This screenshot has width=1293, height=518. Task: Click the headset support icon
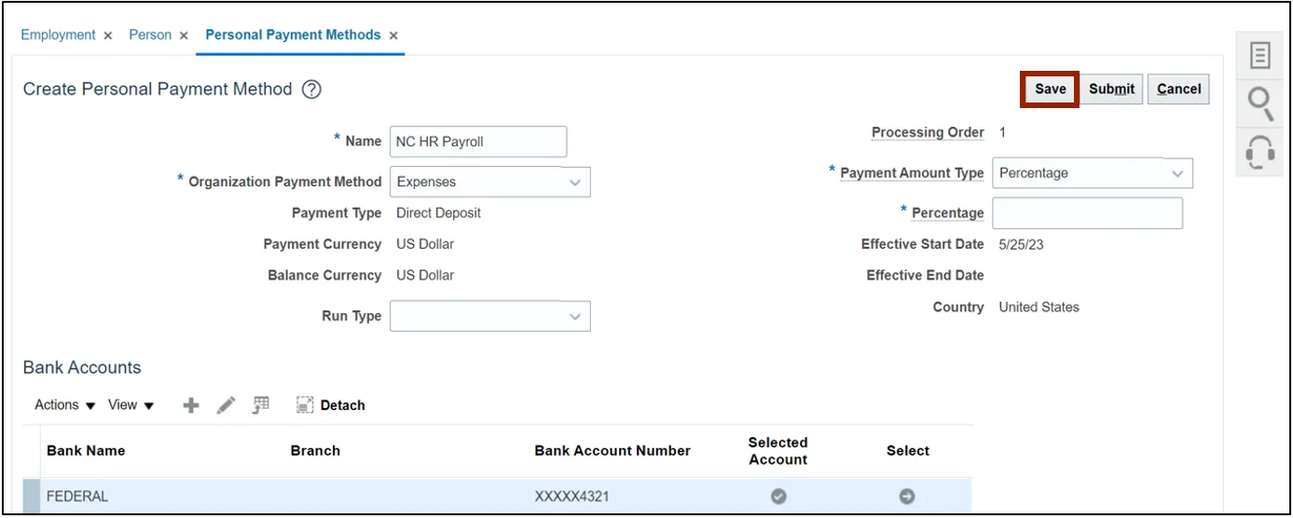1260,151
